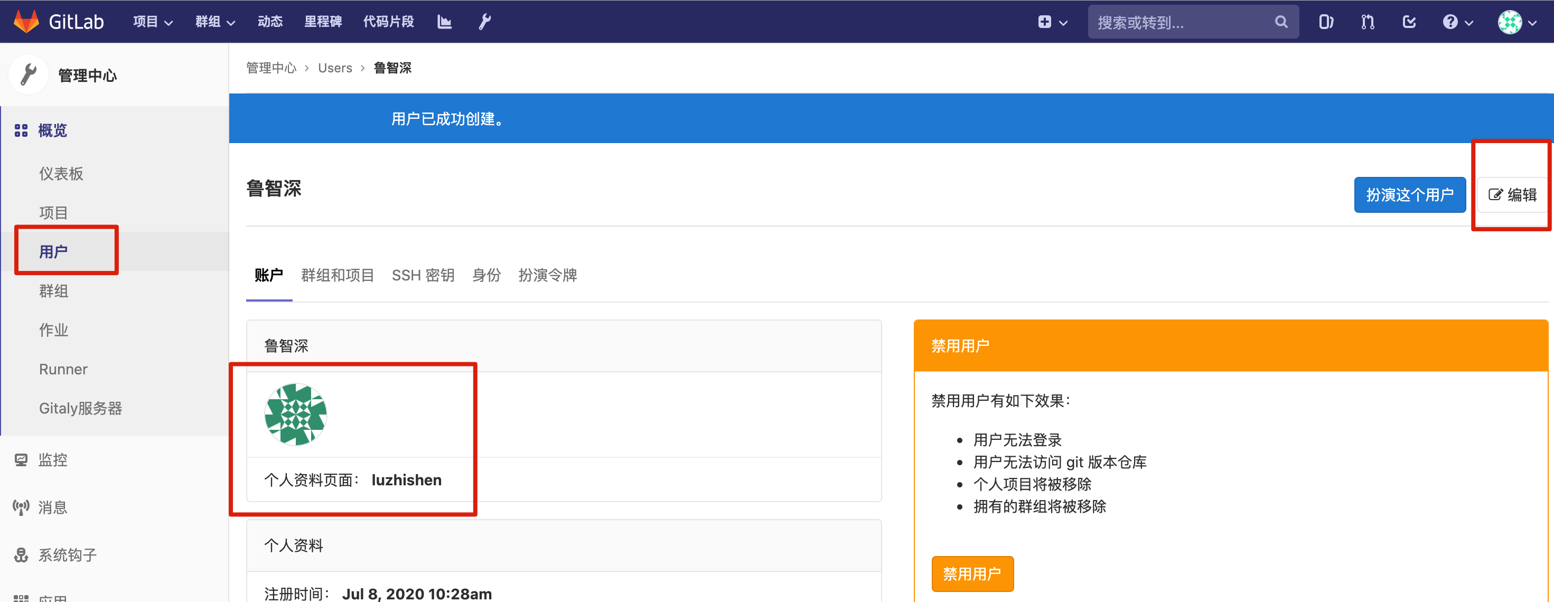The height and width of the screenshot is (602, 1554).
Task: Click the search magnifier icon
Action: tap(1281, 22)
